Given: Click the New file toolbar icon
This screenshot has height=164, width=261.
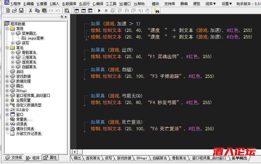Looking at the screenshot, I should click(8, 10).
